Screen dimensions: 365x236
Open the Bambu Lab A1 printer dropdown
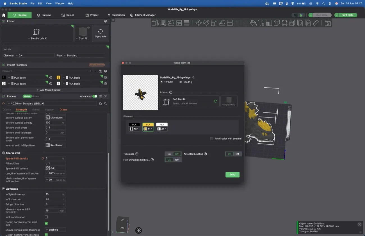37,38
